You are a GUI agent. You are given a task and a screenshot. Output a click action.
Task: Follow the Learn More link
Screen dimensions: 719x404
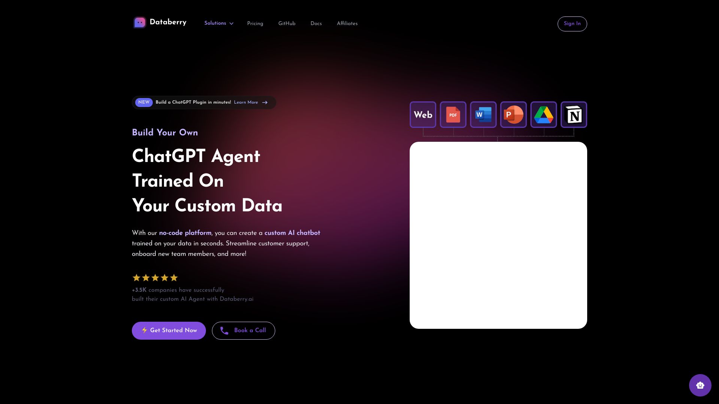(x=246, y=102)
